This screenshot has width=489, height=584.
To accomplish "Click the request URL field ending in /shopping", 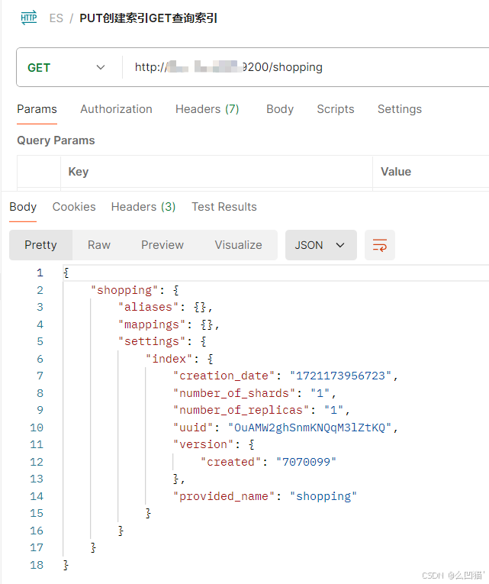I will pos(305,67).
